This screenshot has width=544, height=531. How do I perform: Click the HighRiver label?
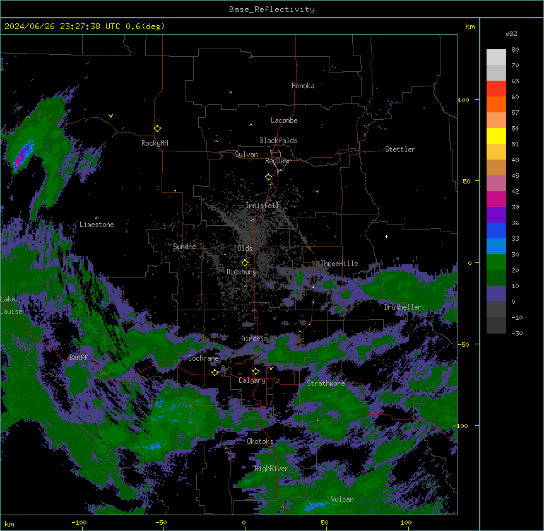[271, 469]
